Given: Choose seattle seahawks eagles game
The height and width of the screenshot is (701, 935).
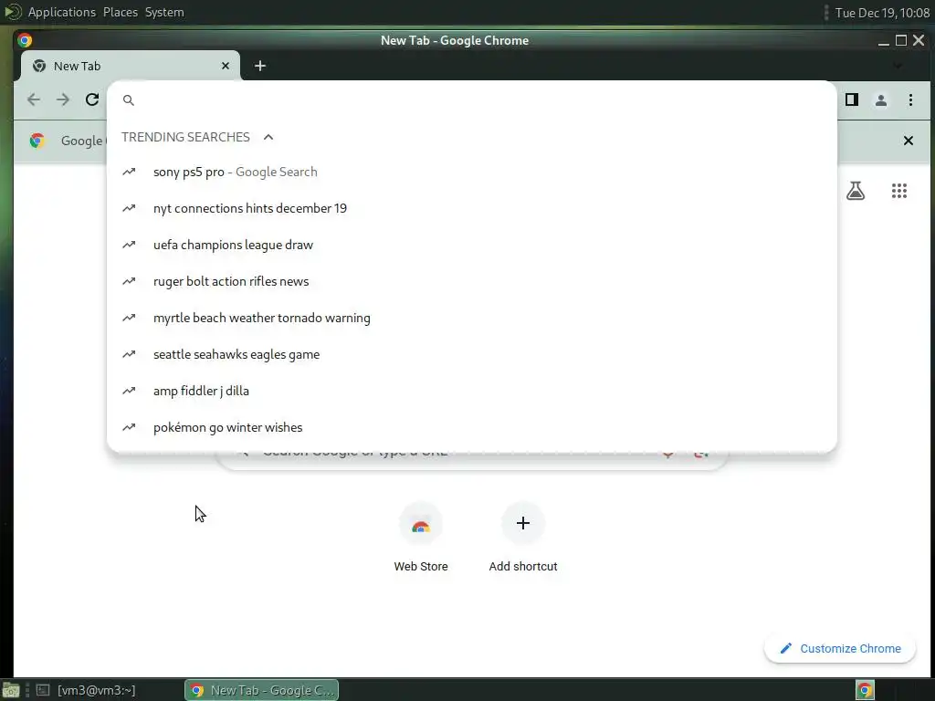Looking at the screenshot, I should pyautogui.click(x=472, y=354).
